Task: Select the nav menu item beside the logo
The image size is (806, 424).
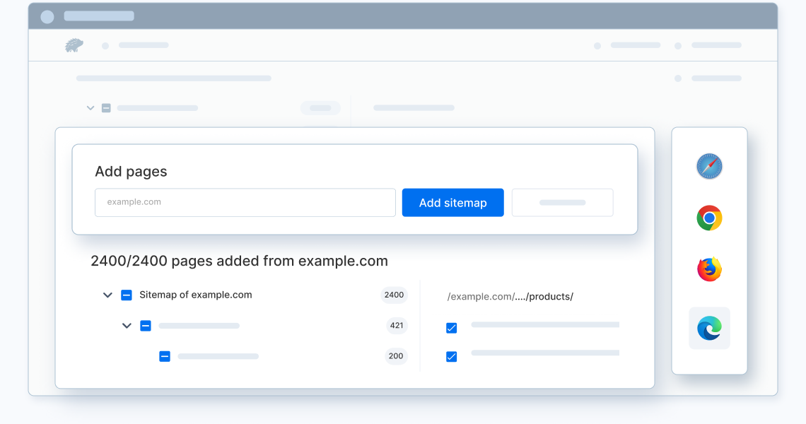Action: pos(144,45)
